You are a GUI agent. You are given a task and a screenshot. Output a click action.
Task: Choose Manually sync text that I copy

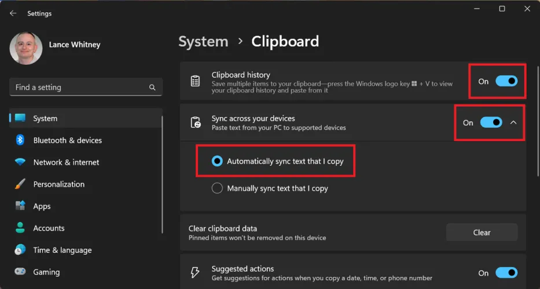point(217,188)
